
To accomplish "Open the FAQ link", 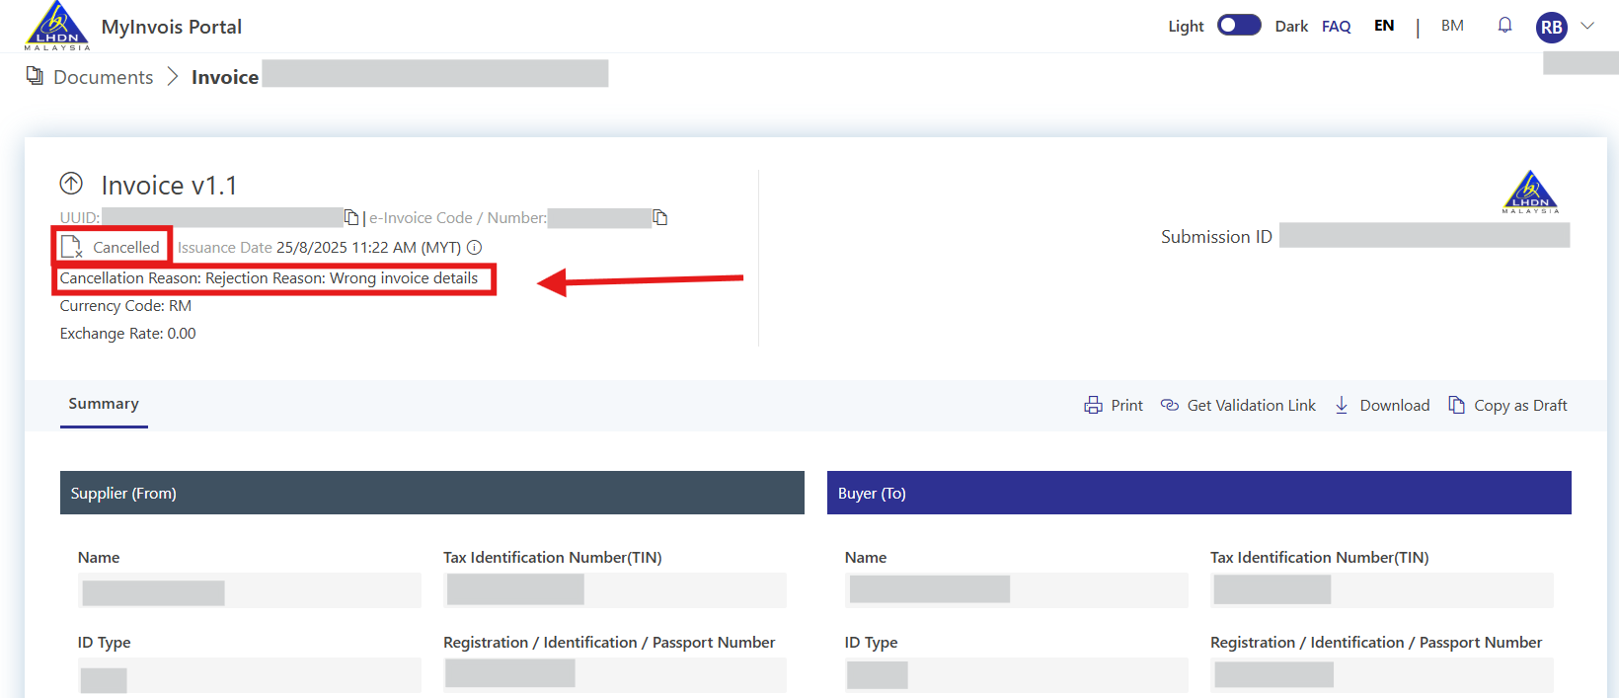I will point(1336,27).
